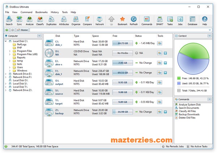The width and height of the screenshot is (217, 153).
Task: Open the SMART disk monitor
Action: point(159,21)
